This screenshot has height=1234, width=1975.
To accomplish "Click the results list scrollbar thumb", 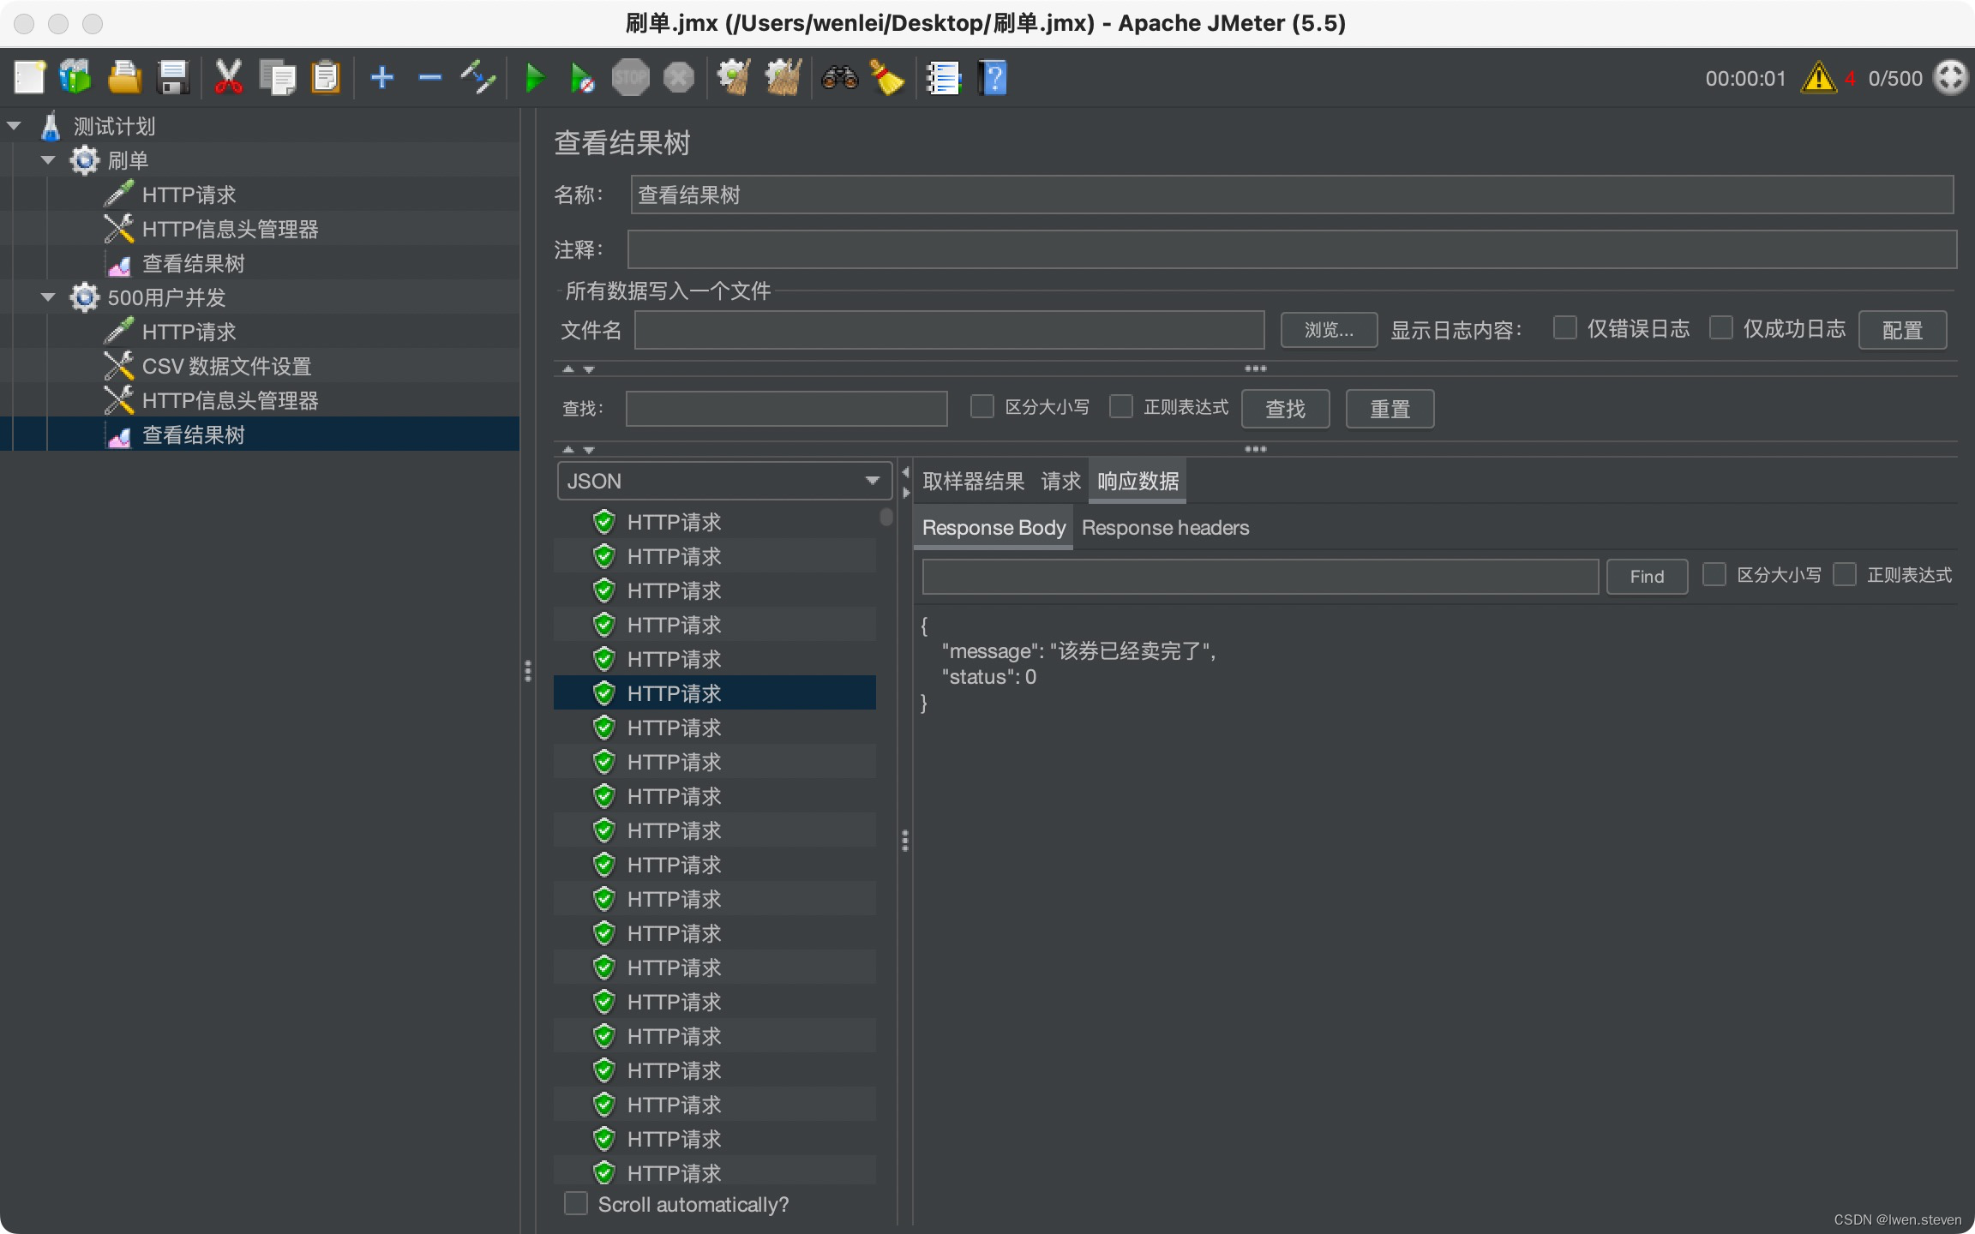I will (886, 517).
